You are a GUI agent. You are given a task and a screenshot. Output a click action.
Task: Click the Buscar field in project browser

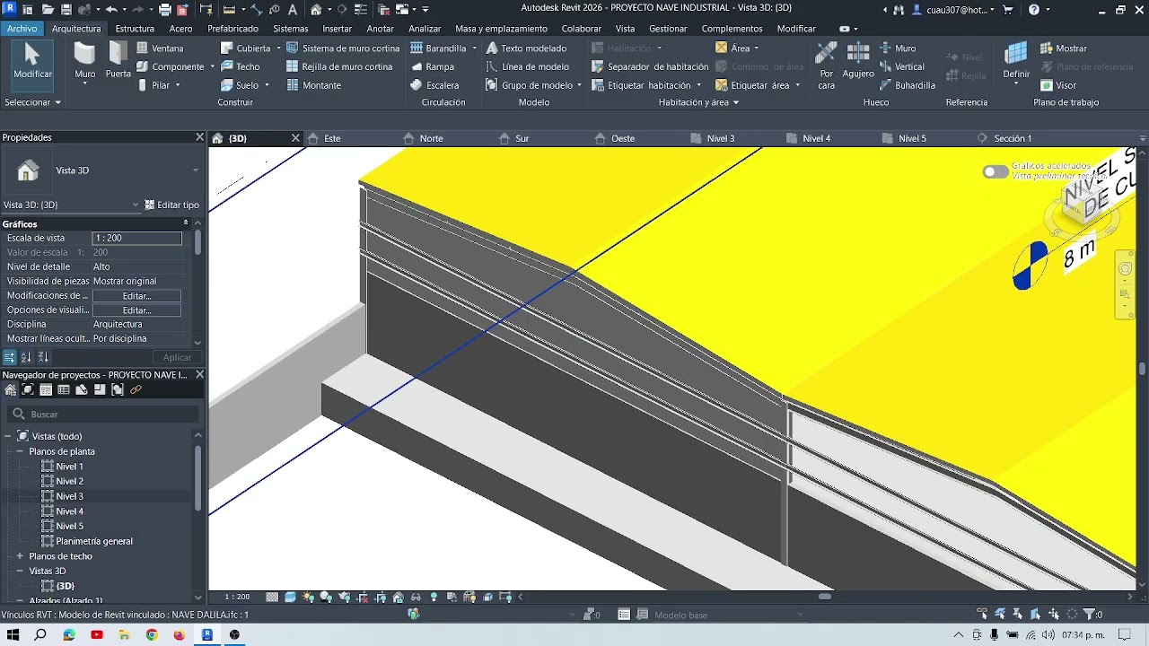click(102, 415)
